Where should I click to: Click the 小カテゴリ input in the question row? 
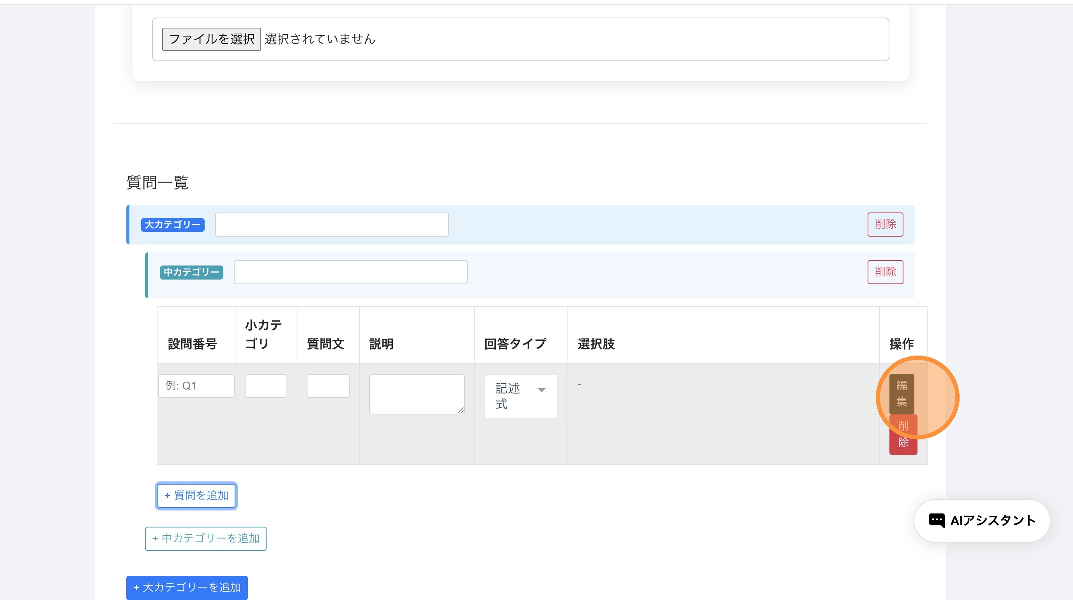(x=266, y=386)
